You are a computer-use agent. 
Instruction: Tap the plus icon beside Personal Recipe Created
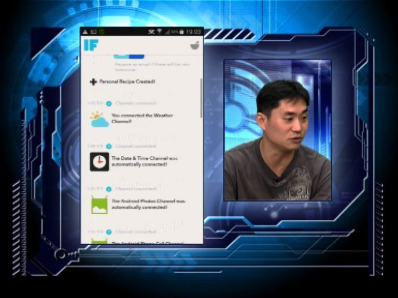[x=93, y=82]
